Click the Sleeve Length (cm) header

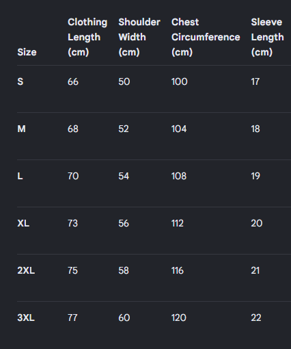click(x=267, y=37)
